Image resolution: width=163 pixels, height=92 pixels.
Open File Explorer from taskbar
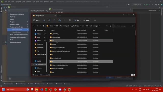pos(37,89)
